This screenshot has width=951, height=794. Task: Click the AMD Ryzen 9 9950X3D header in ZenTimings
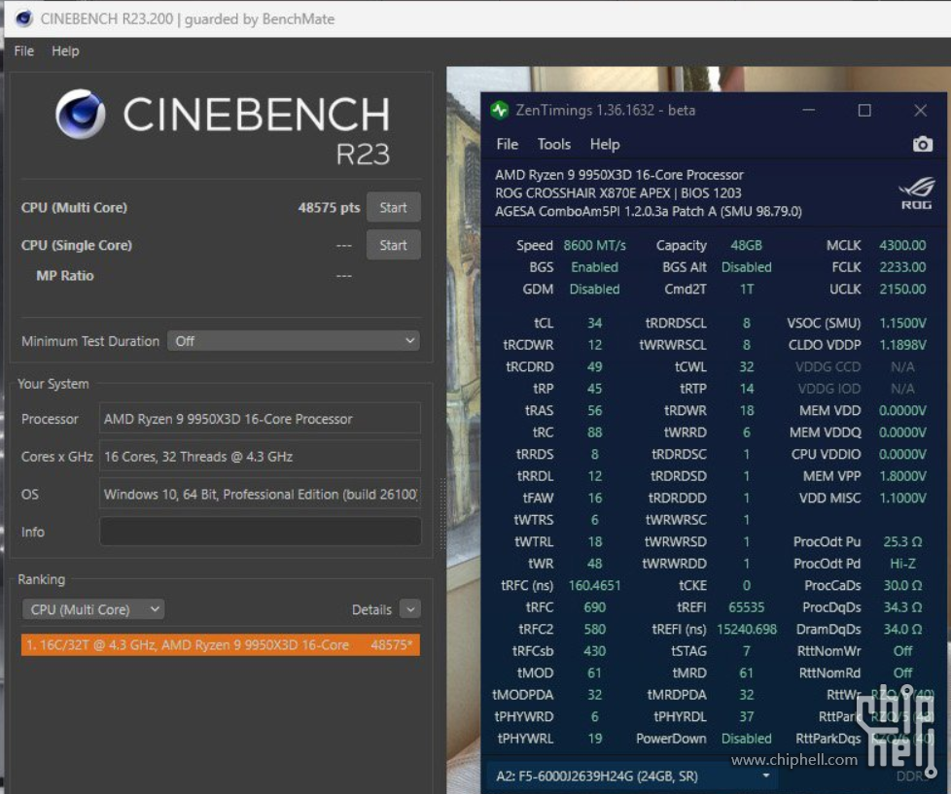coord(618,175)
